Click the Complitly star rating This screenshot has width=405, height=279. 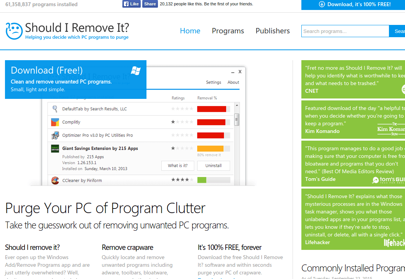182,122
